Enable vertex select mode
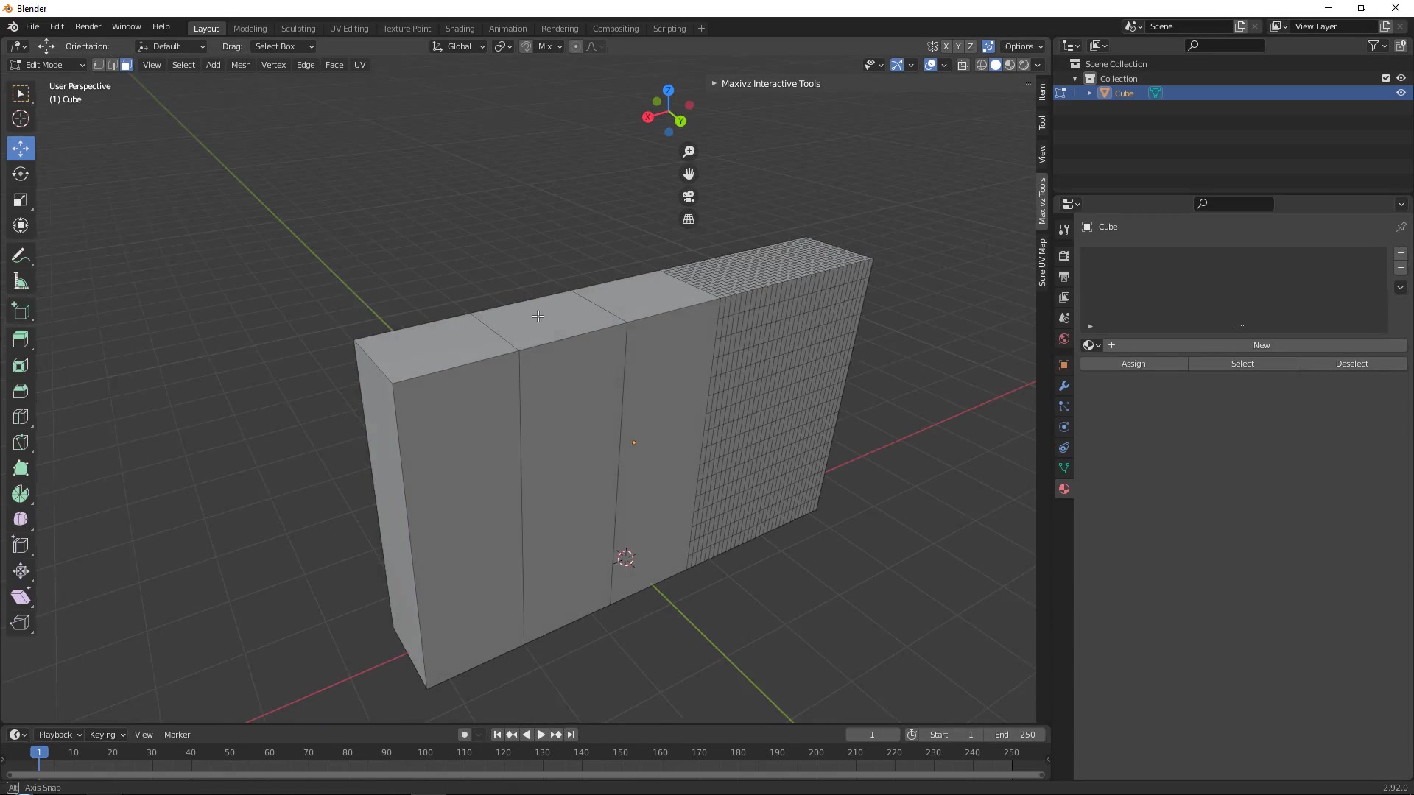This screenshot has height=795, width=1414. [x=98, y=65]
